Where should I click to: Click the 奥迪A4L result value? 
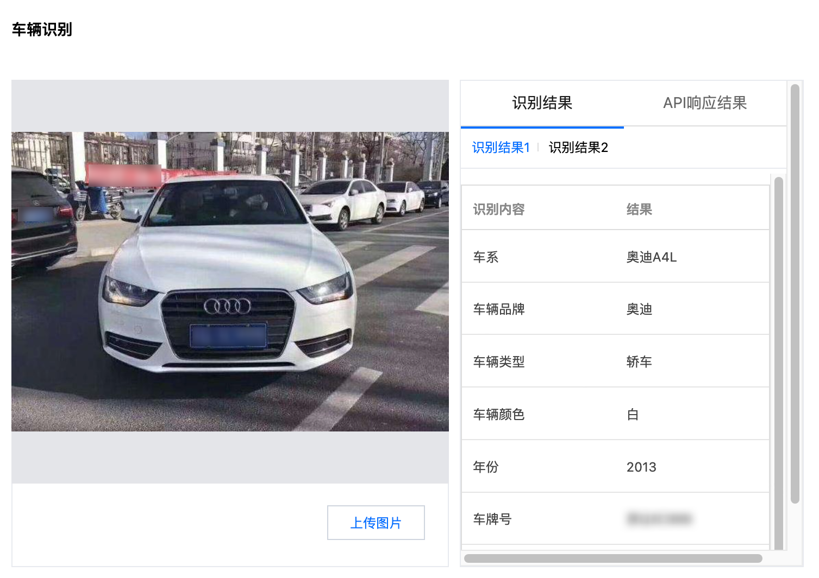652,257
